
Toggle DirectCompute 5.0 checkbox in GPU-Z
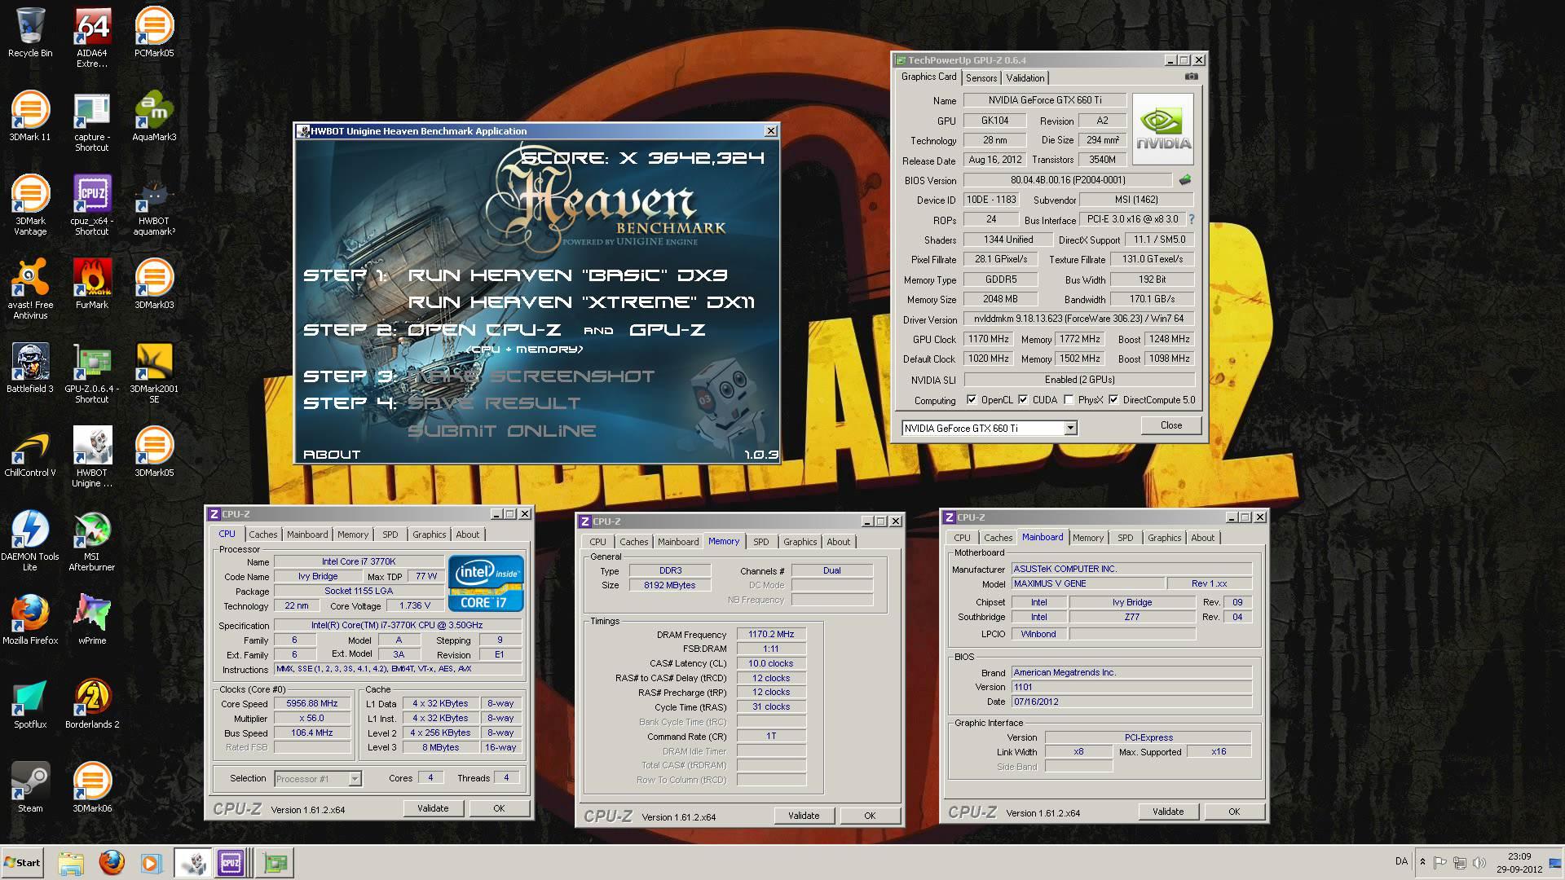pyautogui.click(x=1113, y=400)
